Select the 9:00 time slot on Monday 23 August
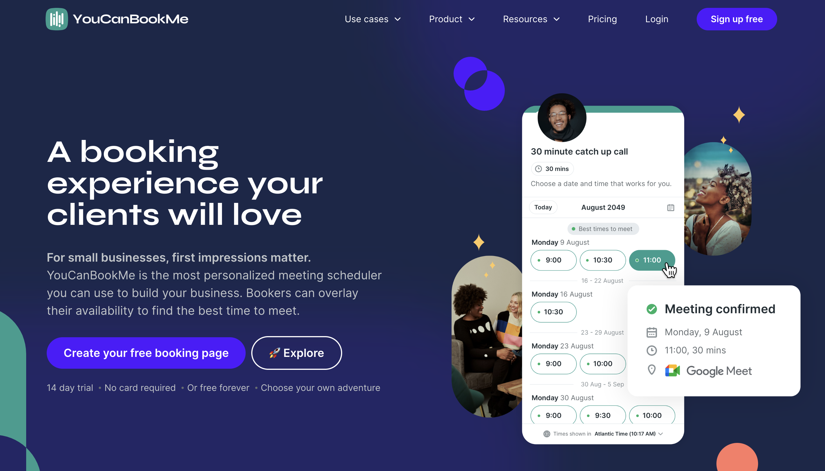This screenshot has width=825, height=471. point(553,363)
